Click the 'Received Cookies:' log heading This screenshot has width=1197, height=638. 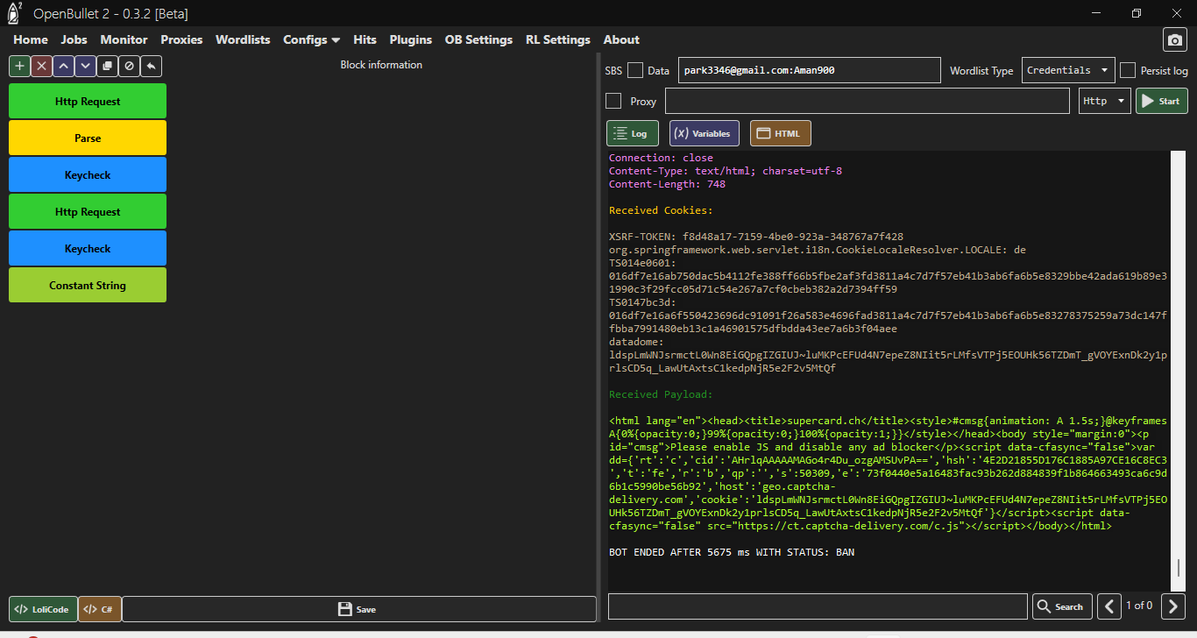[661, 210]
